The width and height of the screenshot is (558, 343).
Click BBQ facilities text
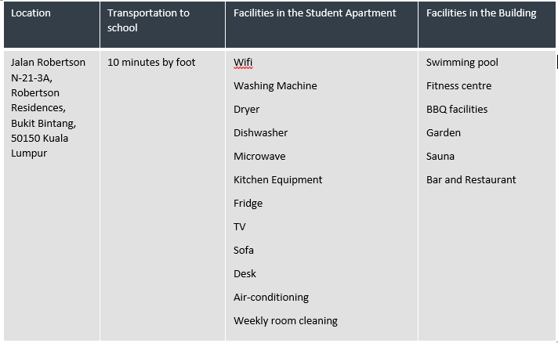pyautogui.click(x=457, y=109)
